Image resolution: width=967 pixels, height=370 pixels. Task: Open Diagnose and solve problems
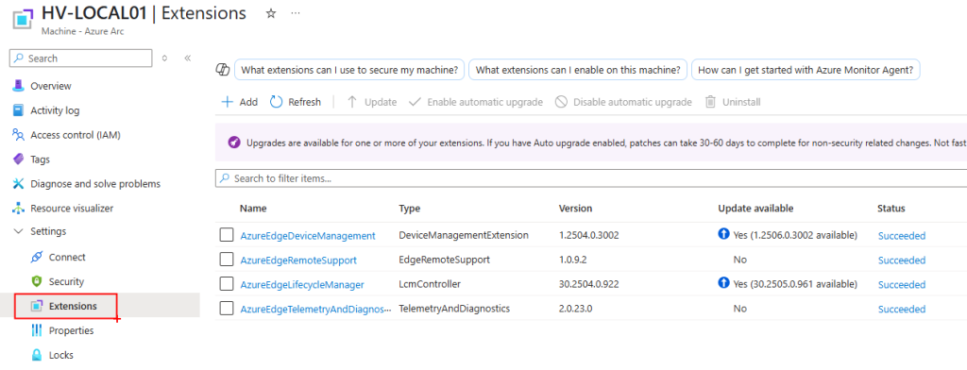coord(87,184)
